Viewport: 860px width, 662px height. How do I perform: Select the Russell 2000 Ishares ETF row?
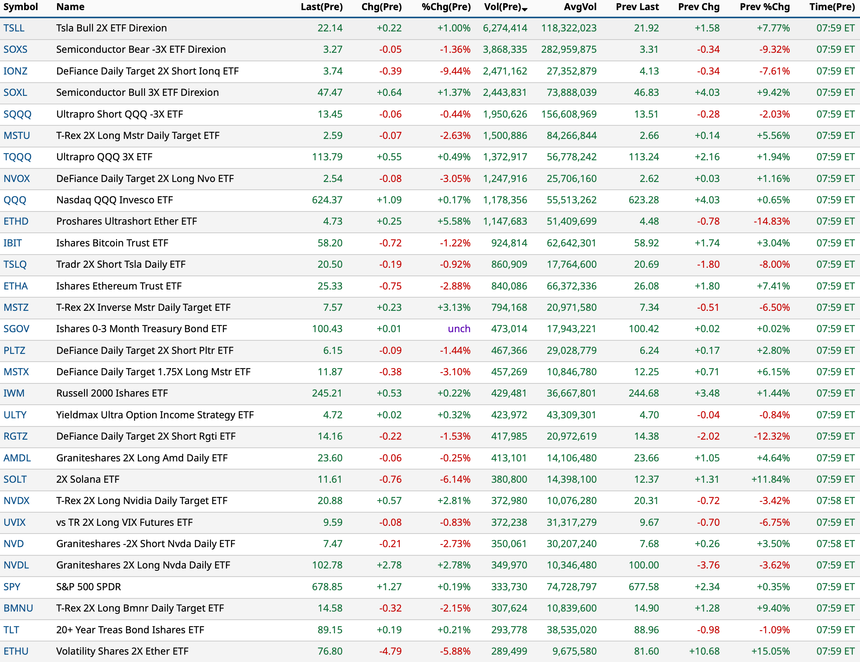112,393
